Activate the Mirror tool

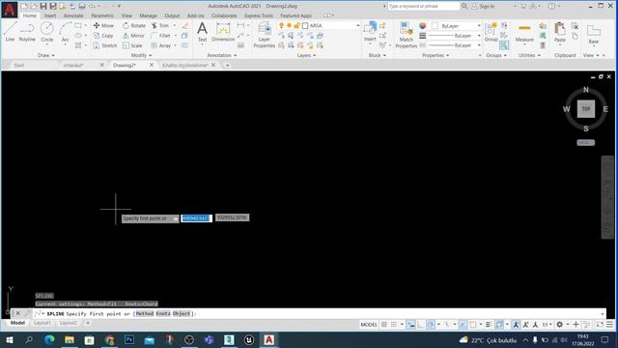[133, 36]
